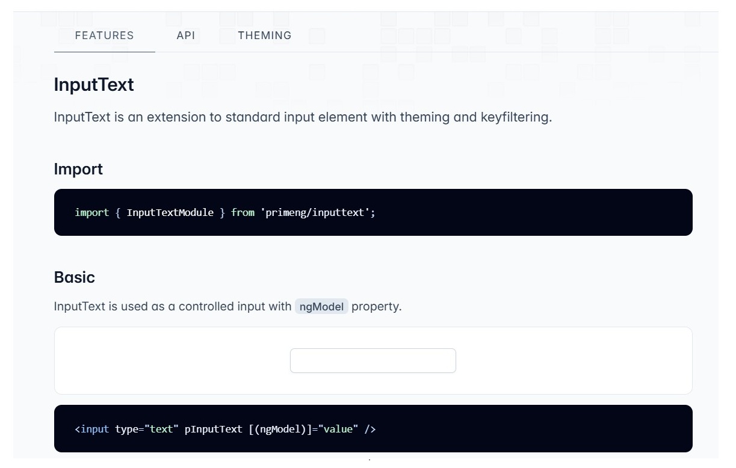Switch to the API tab
This screenshot has height=468, width=736.
[x=186, y=35]
